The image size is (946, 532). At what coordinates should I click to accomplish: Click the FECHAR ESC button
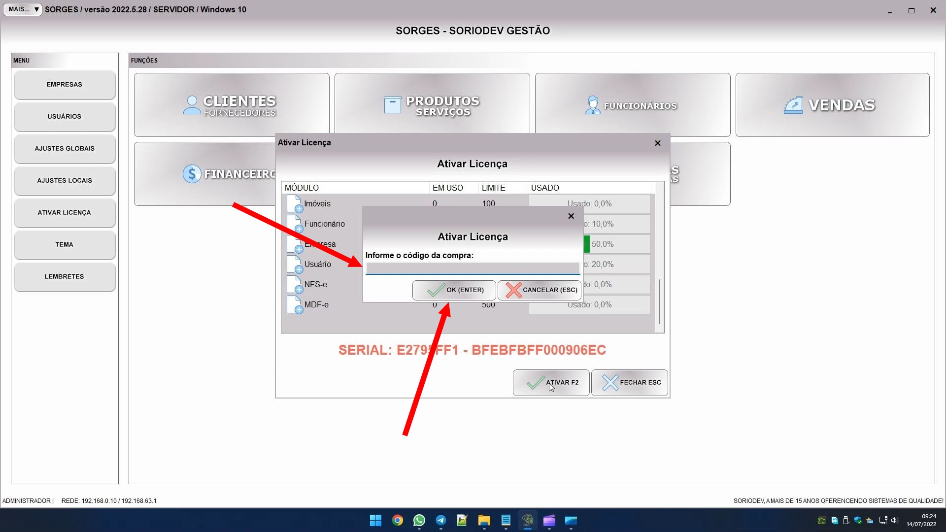[x=629, y=383]
